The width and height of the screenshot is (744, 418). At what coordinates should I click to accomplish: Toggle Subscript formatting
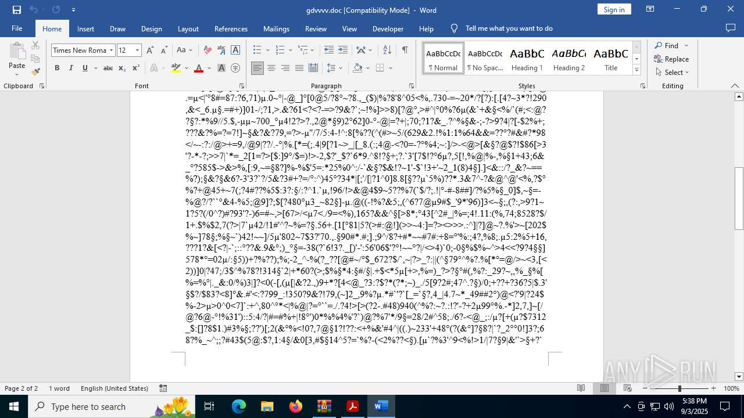[x=122, y=68]
